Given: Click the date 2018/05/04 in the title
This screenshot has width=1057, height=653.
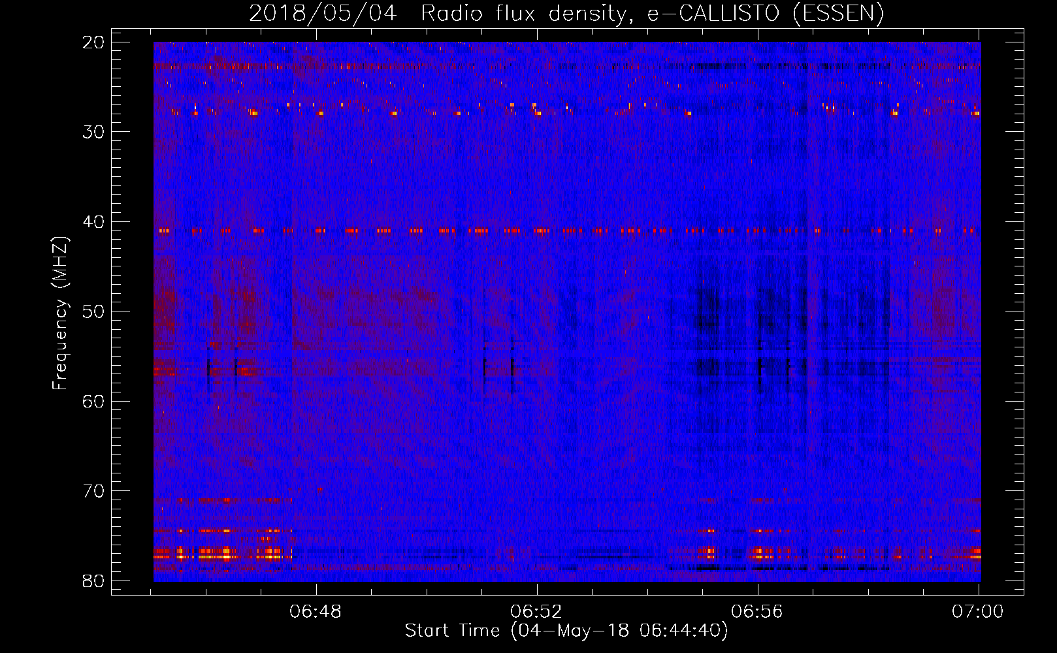Looking at the screenshot, I should [323, 13].
